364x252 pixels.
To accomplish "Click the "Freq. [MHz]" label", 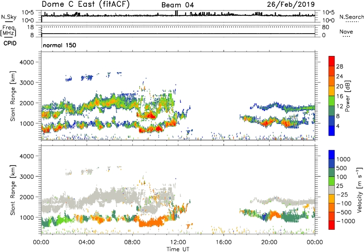I will click(x=8, y=30).
